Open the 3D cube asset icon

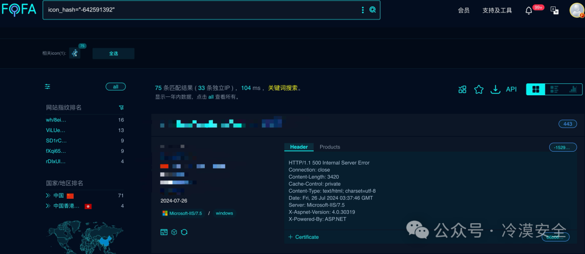point(174,232)
